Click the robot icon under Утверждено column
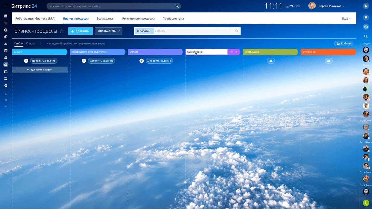This screenshot has width=372, height=209. [271, 61]
